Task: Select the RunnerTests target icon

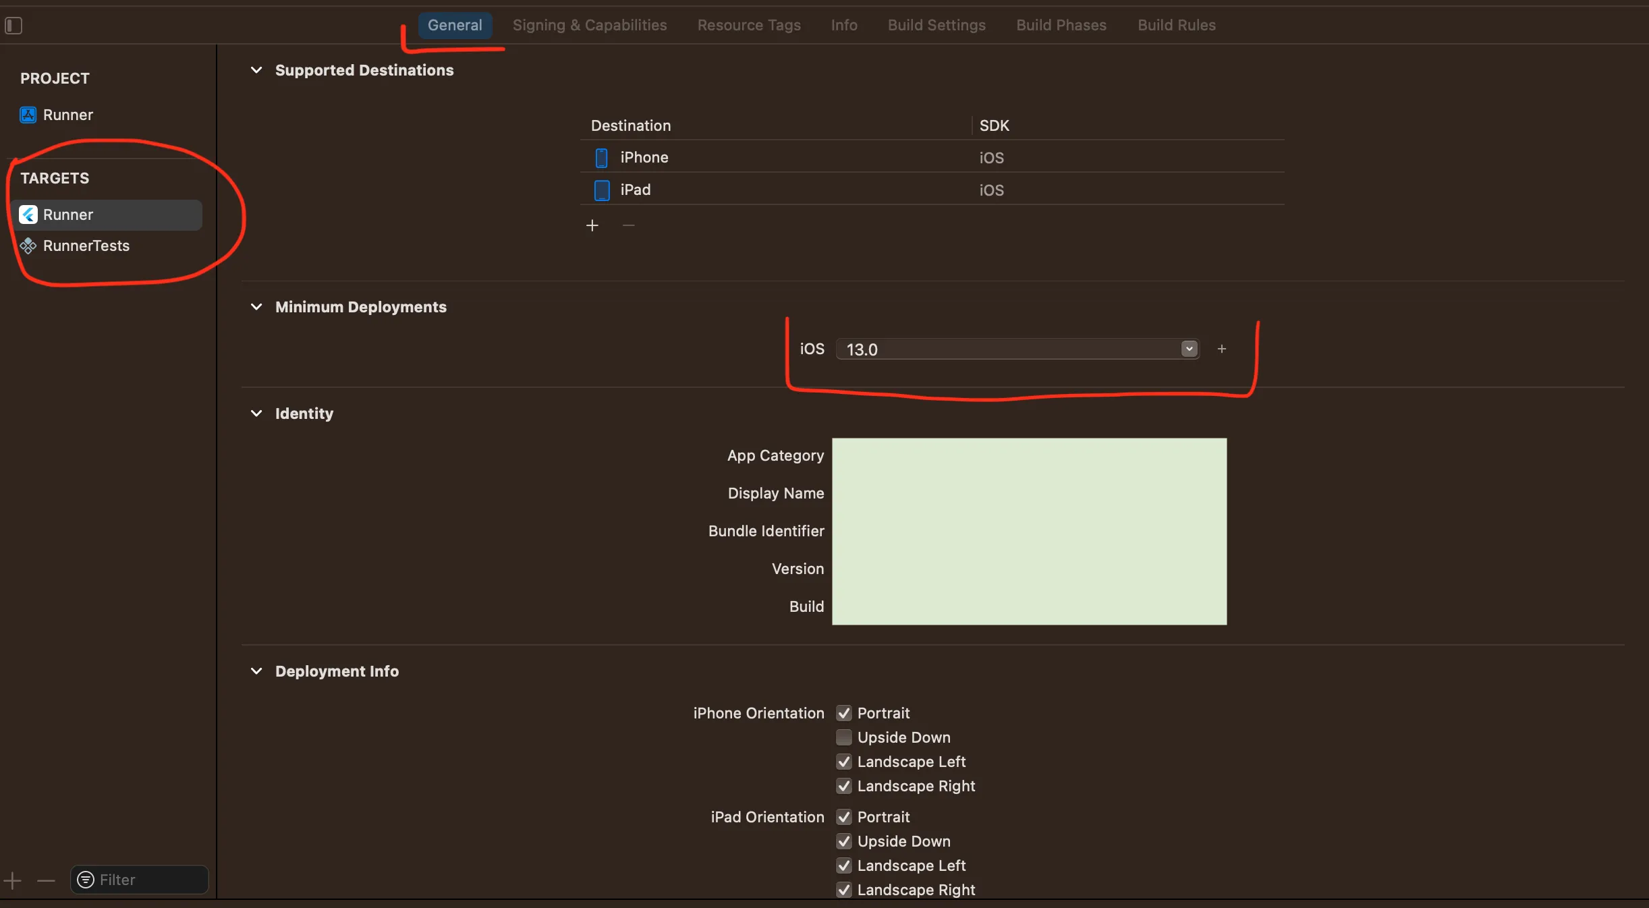Action: tap(28, 246)
